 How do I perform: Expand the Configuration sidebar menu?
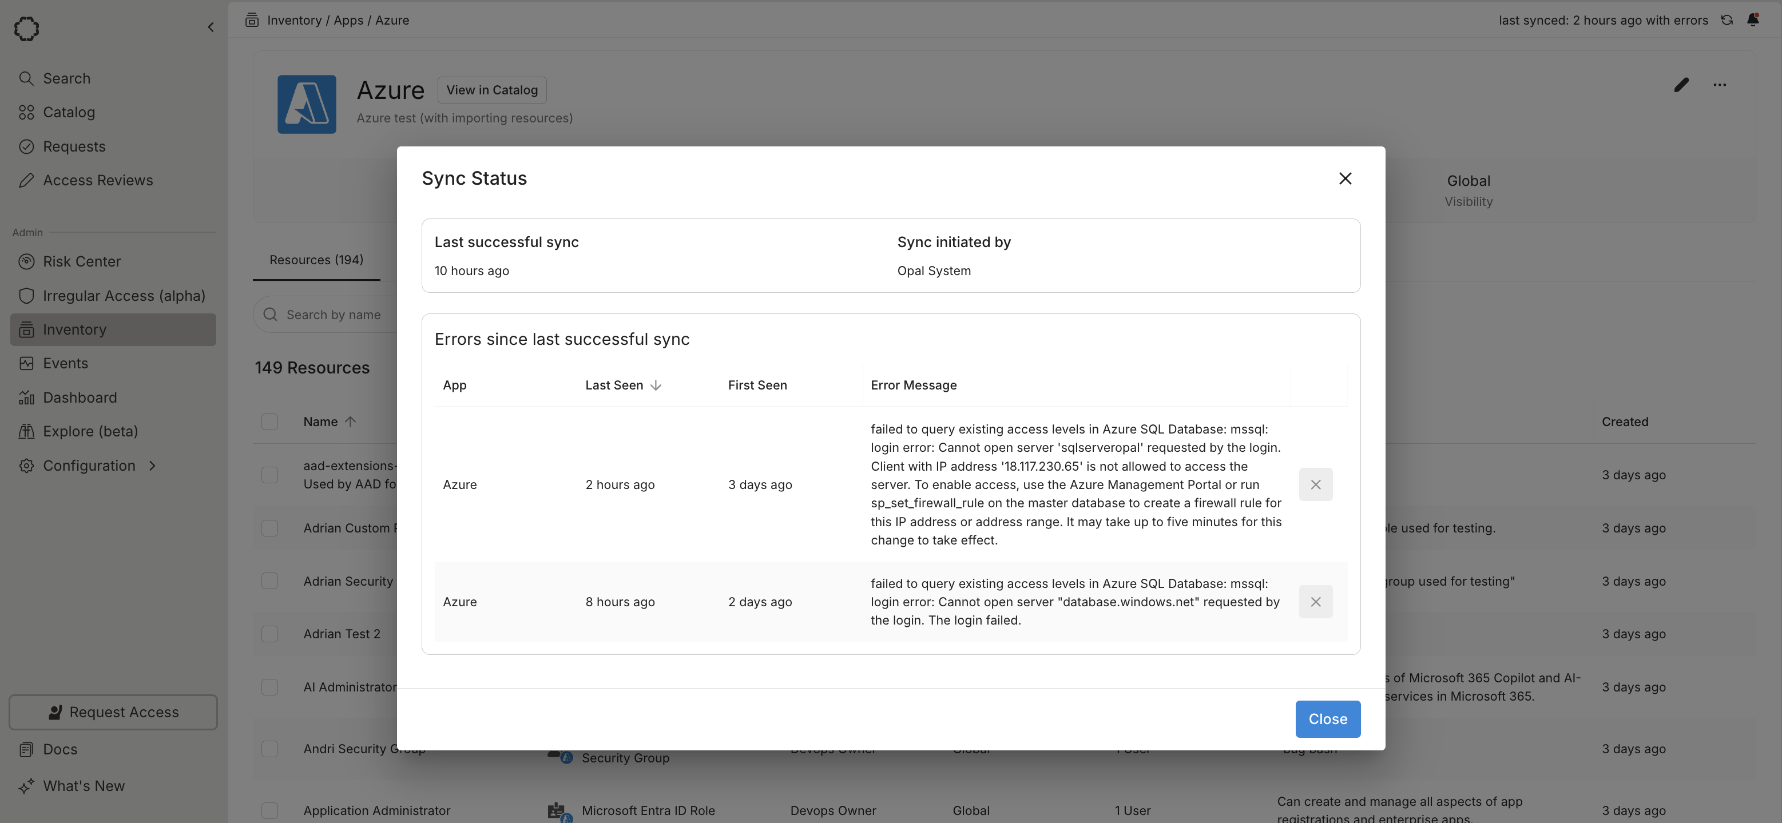tap(89, 466)
